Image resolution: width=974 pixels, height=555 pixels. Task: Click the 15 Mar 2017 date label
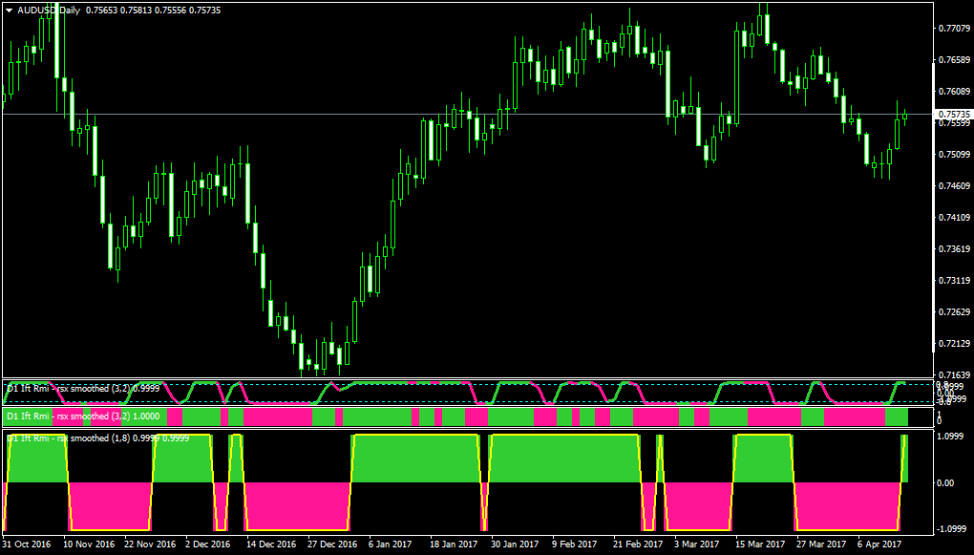(760, 544)
